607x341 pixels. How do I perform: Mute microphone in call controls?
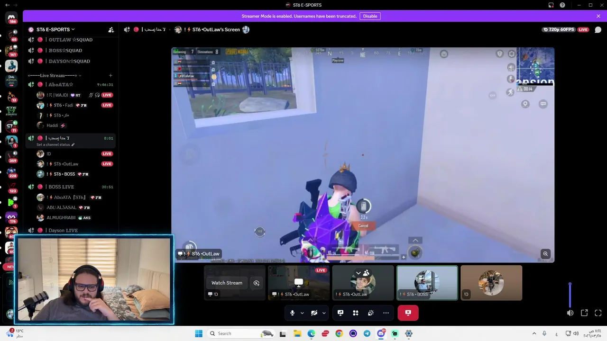pyautogui.click(x=292, y=313)
